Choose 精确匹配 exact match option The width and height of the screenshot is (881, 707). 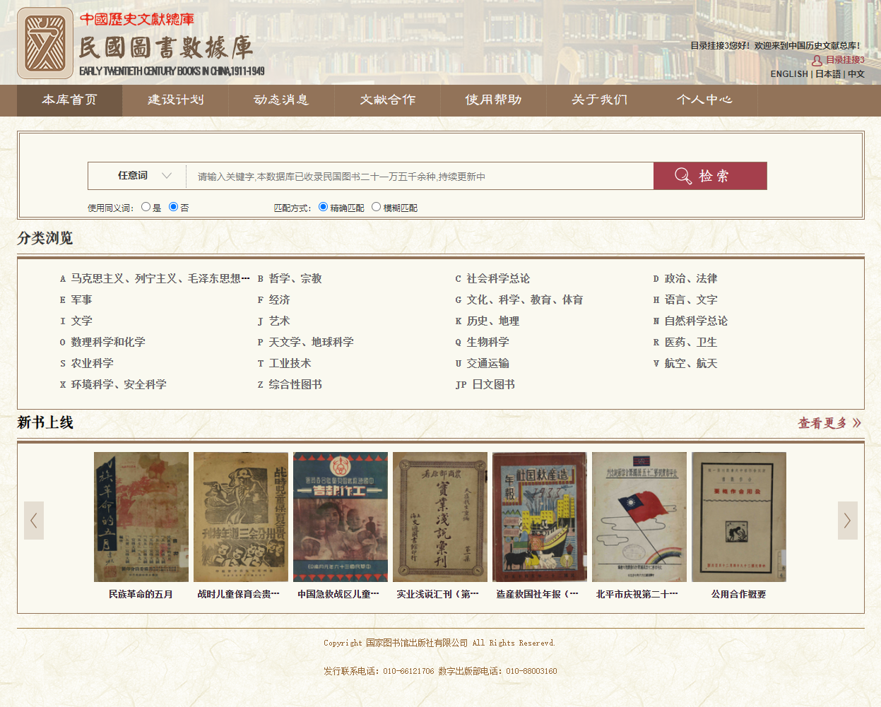coord(324,207)
